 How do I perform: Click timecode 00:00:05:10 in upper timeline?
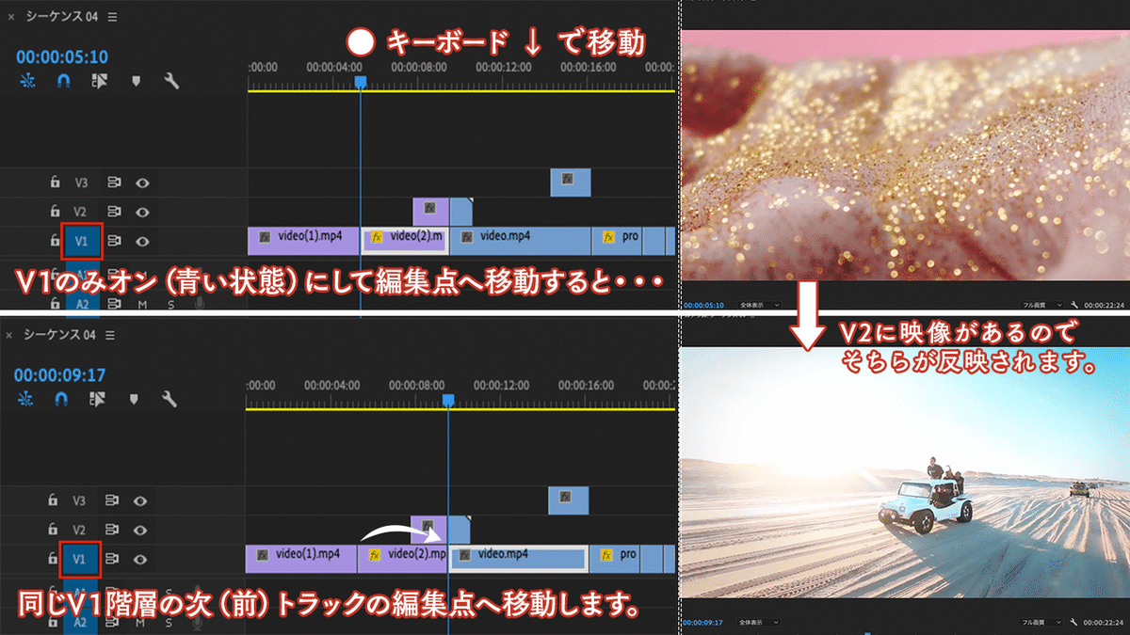point(61,56)
